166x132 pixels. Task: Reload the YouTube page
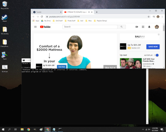coord(42,16)
